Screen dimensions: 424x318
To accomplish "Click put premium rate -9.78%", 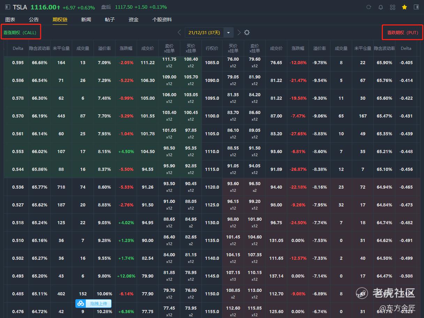I will [320, 63].
